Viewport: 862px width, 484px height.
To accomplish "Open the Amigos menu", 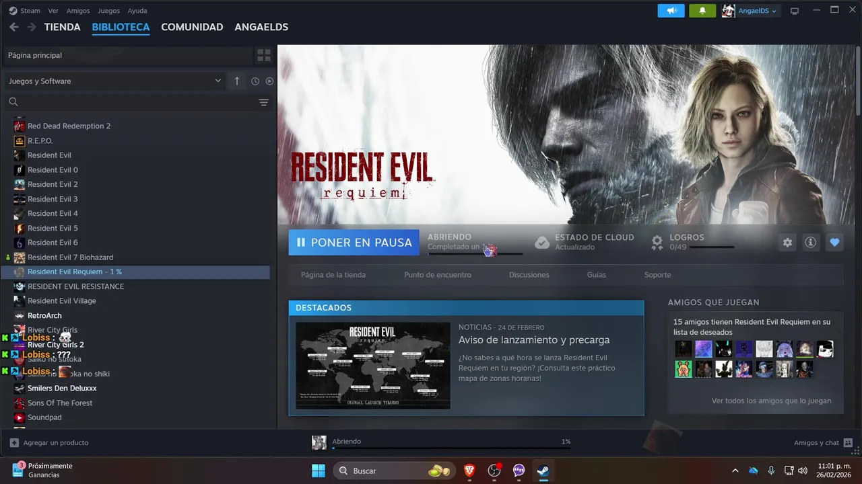I will 78,11.
